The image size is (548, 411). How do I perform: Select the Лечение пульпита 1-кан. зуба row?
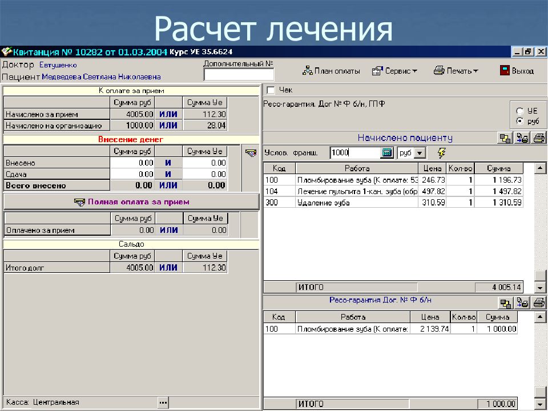point(393,191)
